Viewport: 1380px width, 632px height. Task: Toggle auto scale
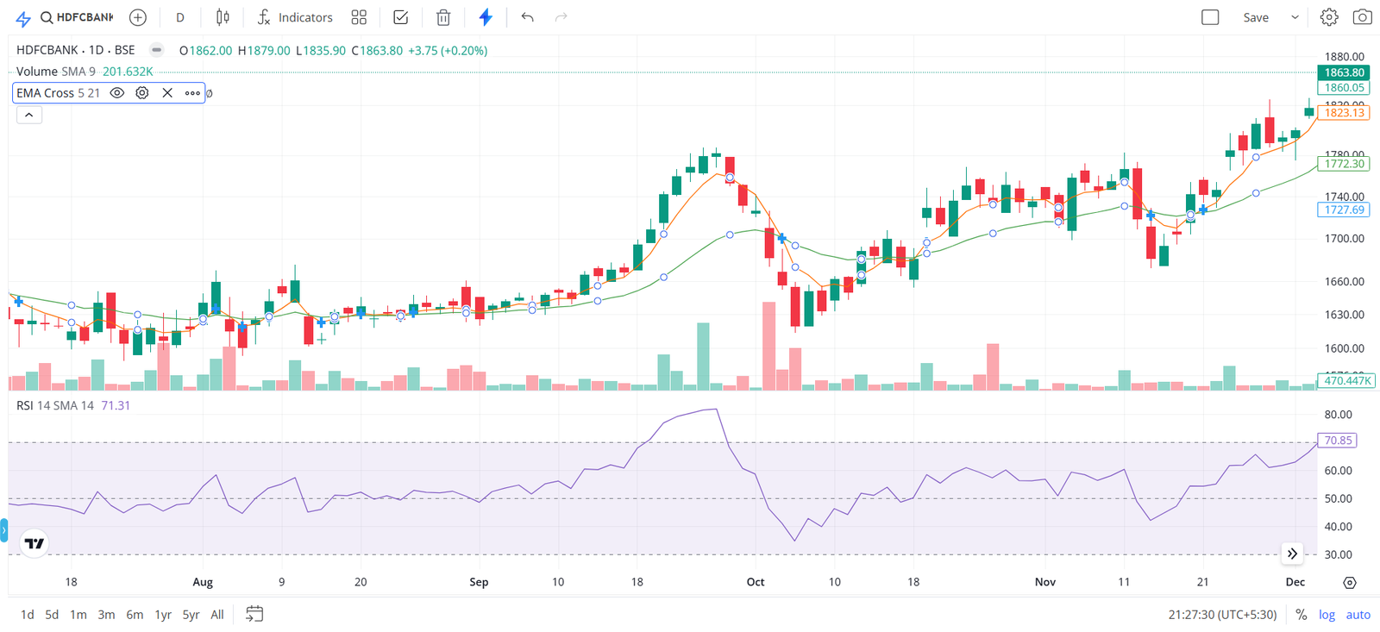[1358, 615]
